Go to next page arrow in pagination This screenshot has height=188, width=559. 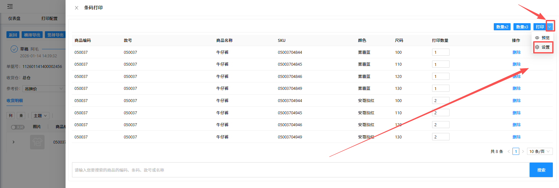coord(523,151)
